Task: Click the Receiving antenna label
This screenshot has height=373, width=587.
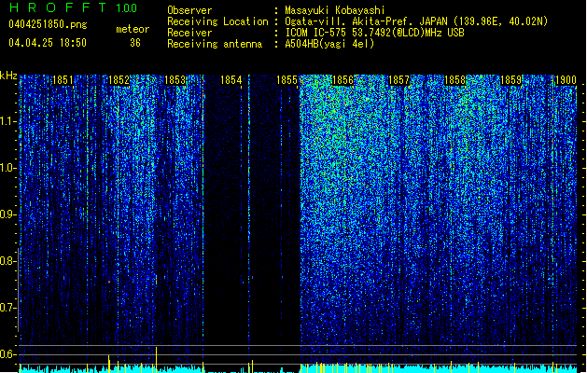Action: coord(215,44)
